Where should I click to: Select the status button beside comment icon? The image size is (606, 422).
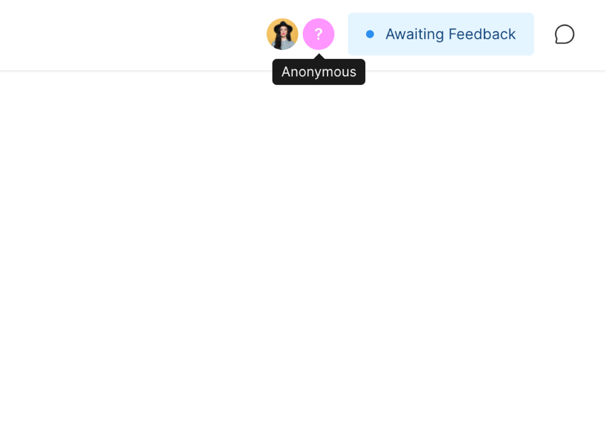click(441, 34)
